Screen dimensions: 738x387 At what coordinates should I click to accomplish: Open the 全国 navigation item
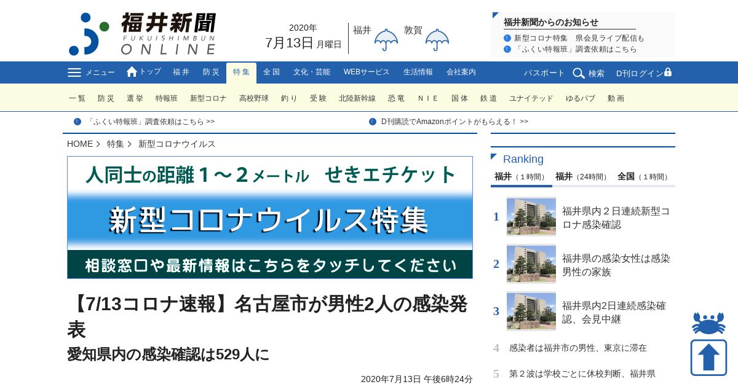point(271,72)
